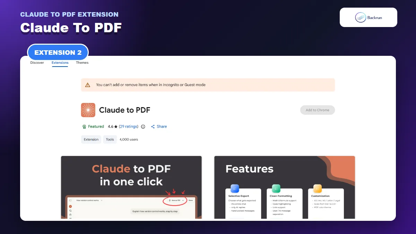Open the Discover tab
Image resolution: width=416 pixels, height=234 pixels.
click(37, 63)
